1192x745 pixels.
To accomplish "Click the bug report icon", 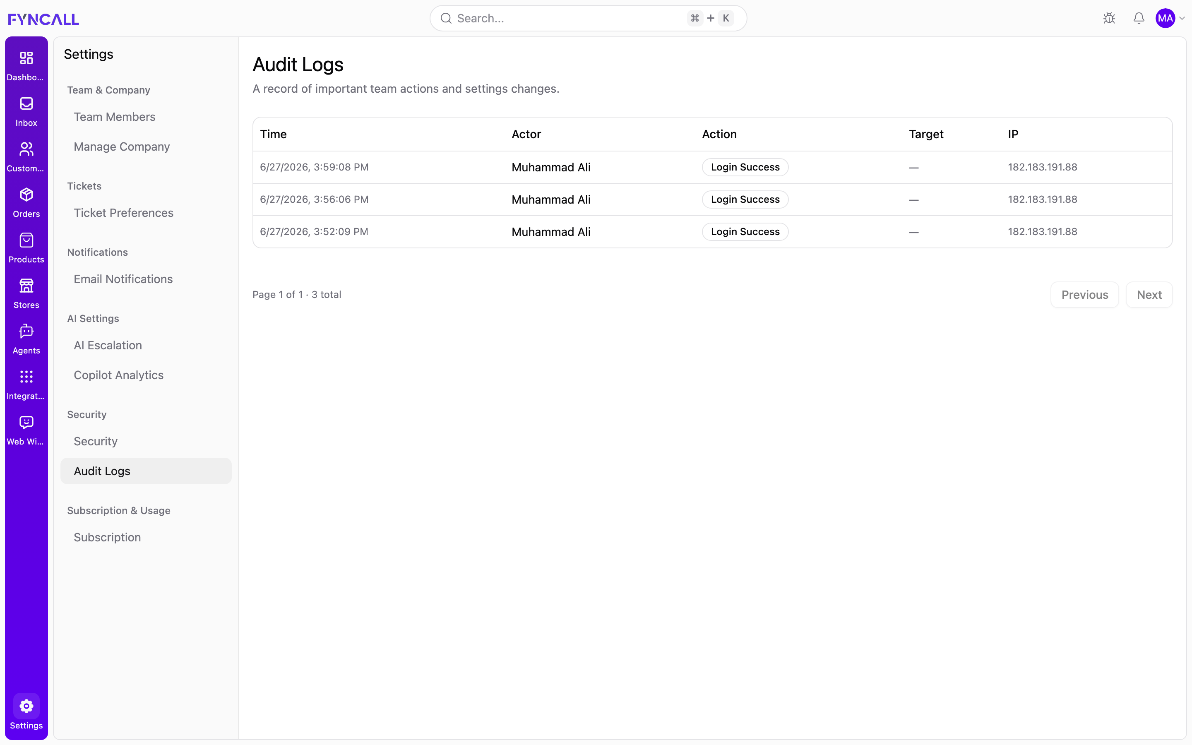I will 1109,18.
